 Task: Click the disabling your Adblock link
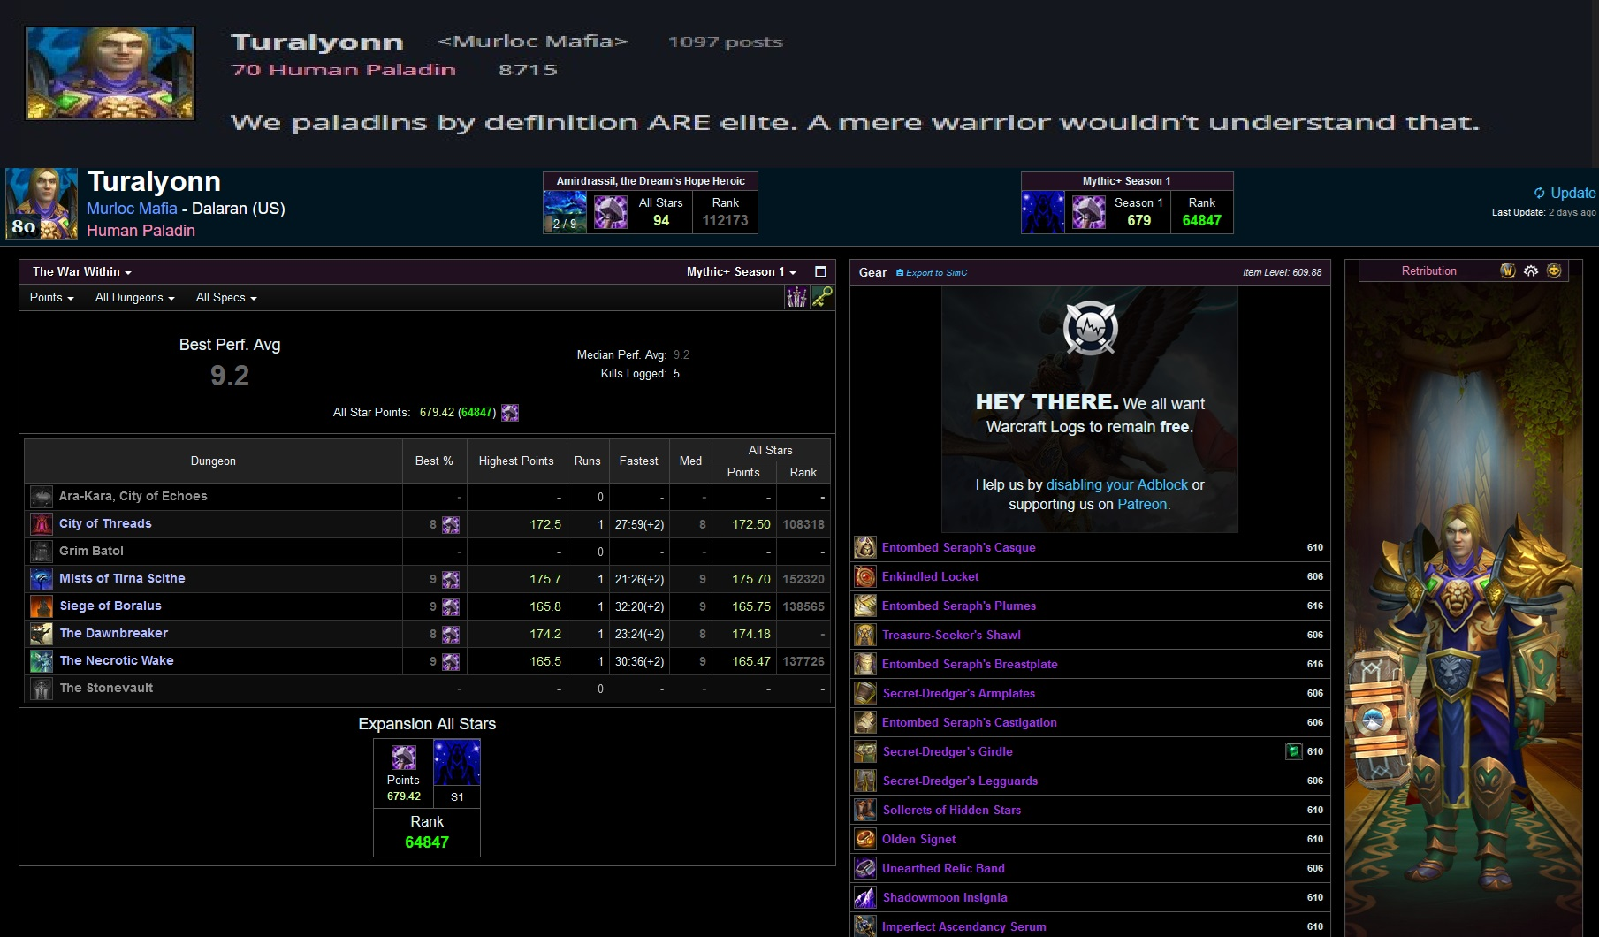pyautogui.click(x=1117, y=484)
